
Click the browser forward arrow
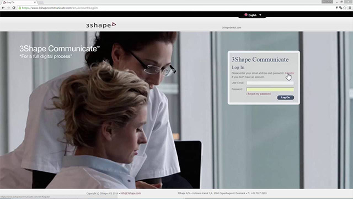(x=8, y=8)
